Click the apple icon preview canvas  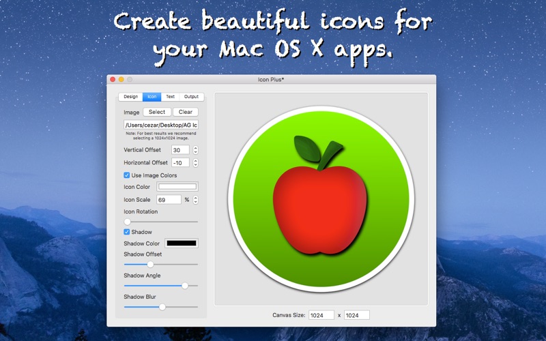point(321,199)
